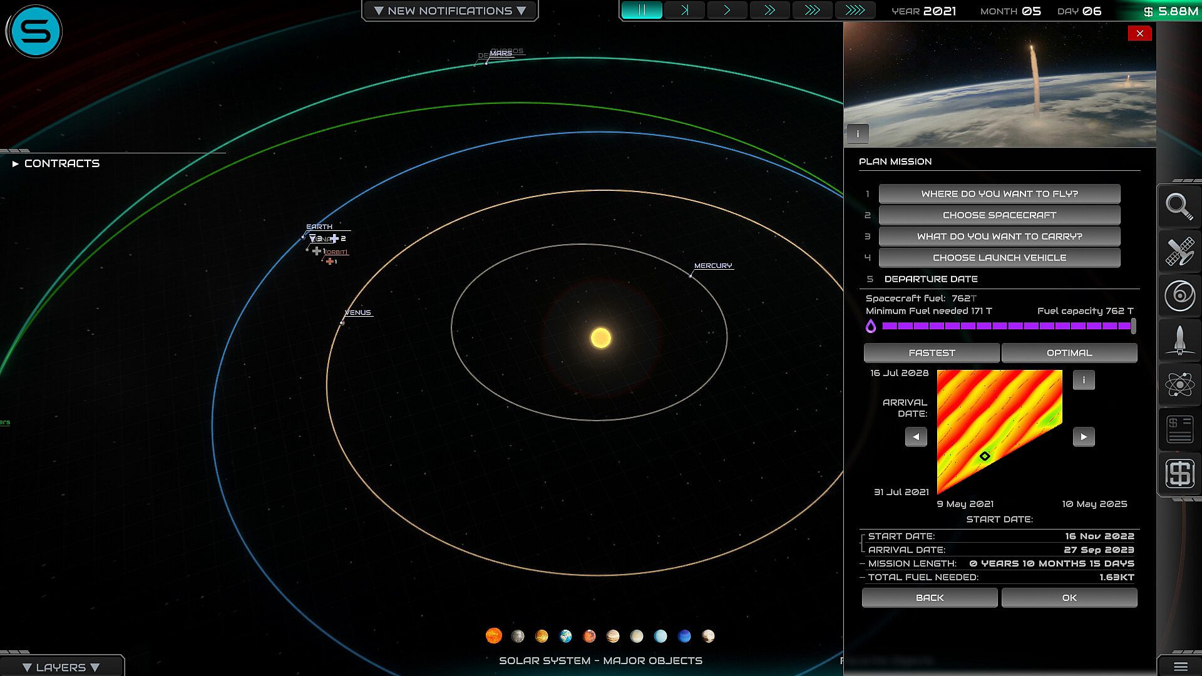
Task: Select the Fastest trajectory option
Action: 932,353
